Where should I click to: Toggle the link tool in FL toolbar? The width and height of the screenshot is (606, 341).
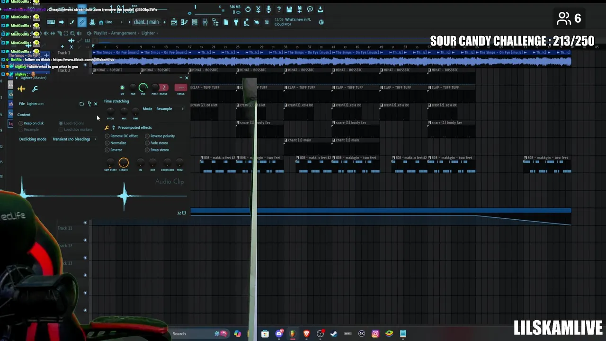pyautogui.click(x=82, y=22)
